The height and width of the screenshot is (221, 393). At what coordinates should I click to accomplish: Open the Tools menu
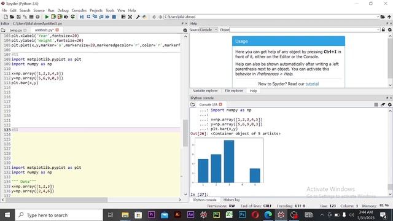pyautogui.click(x=110, y=10)
